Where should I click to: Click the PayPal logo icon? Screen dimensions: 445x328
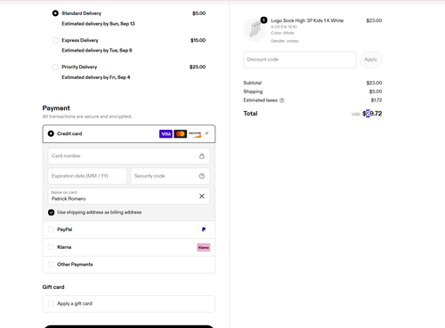point(204,229)
